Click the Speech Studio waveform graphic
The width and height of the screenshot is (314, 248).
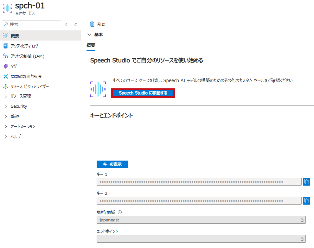(98, 89)
